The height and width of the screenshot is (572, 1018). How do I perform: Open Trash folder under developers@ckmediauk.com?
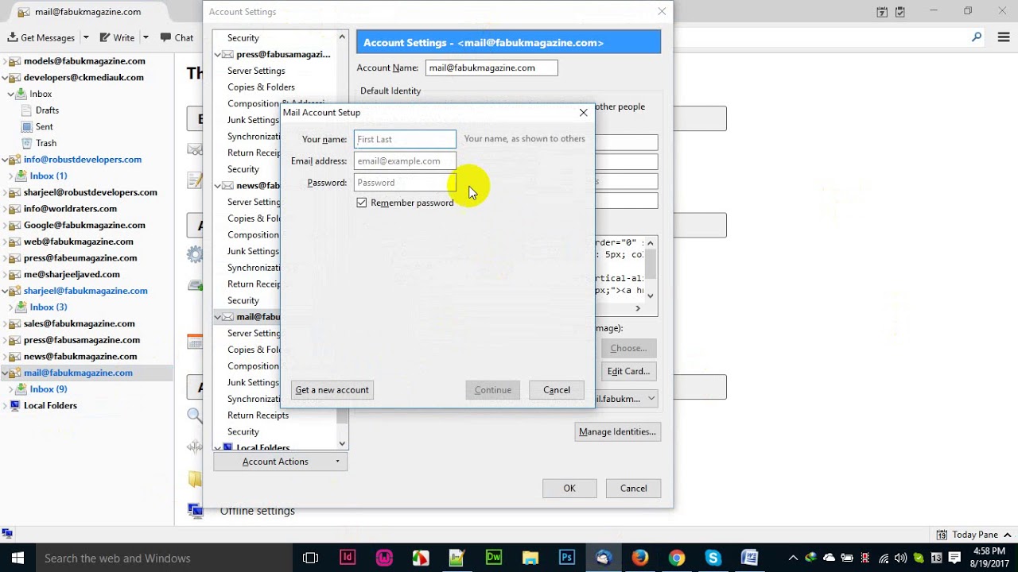[45, 143]
